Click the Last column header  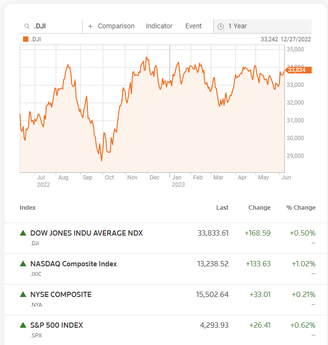[222, 207]
